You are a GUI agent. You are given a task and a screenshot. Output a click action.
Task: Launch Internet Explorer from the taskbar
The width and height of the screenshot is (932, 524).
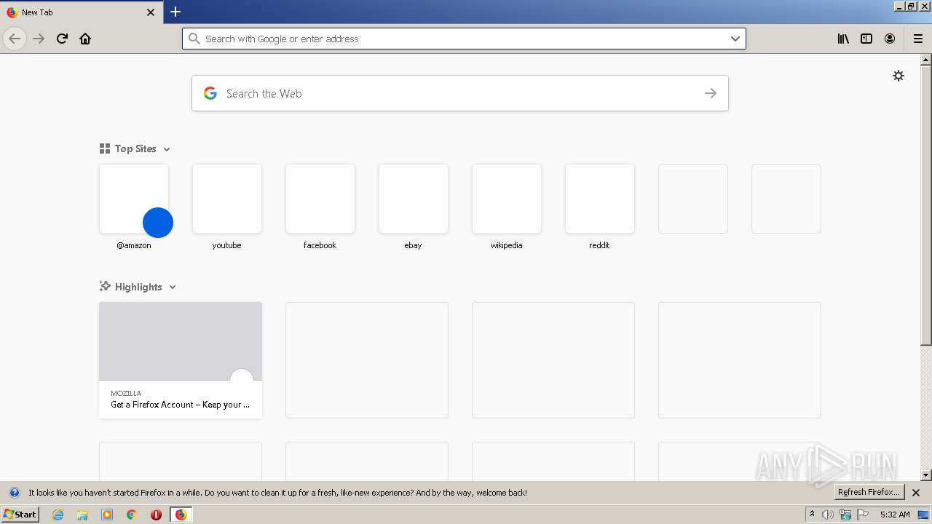(58, 515)
